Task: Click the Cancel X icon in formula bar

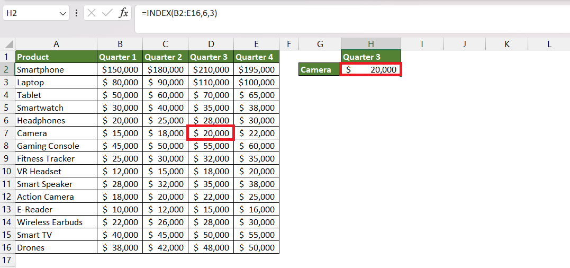Action: pos(92,13)
